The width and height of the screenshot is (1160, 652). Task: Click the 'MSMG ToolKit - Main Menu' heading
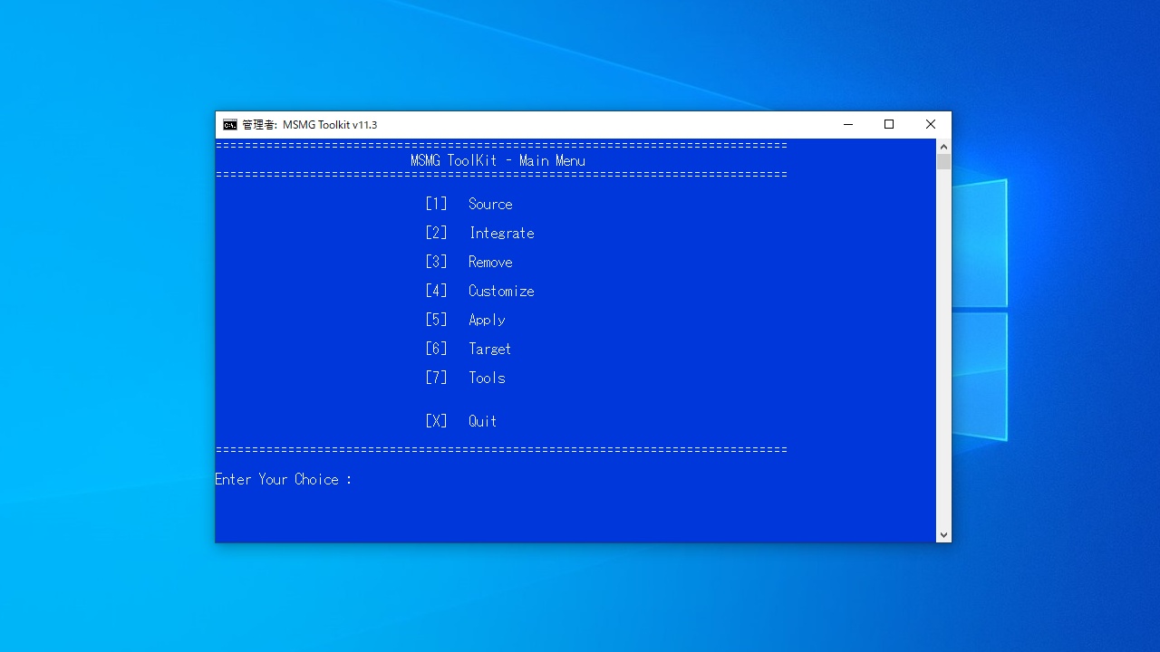498,160
